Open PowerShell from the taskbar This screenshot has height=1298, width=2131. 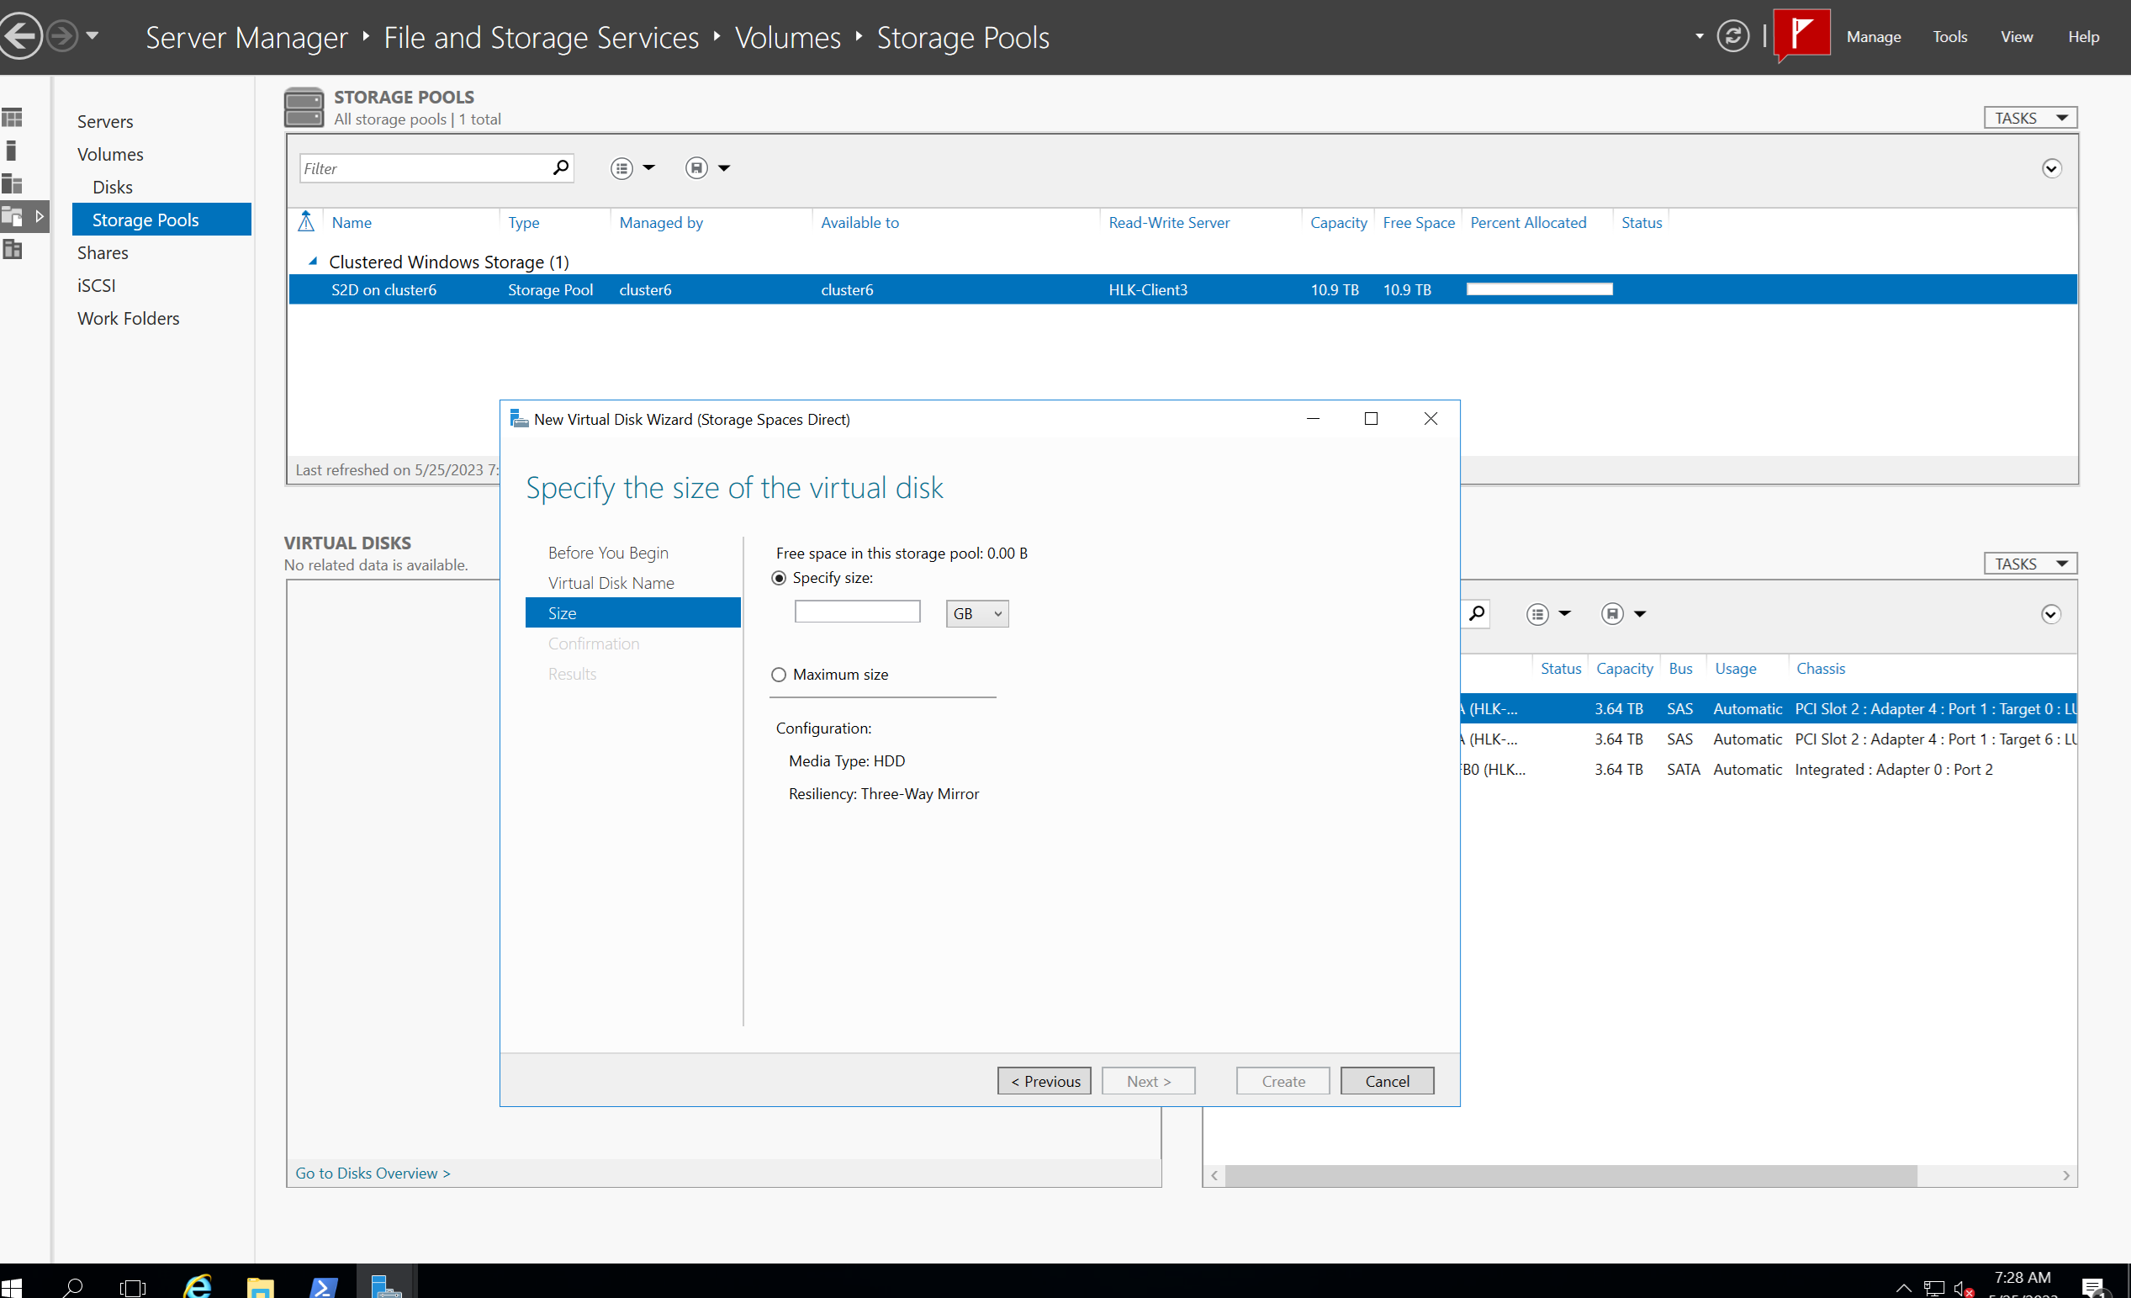(324, 1286)
